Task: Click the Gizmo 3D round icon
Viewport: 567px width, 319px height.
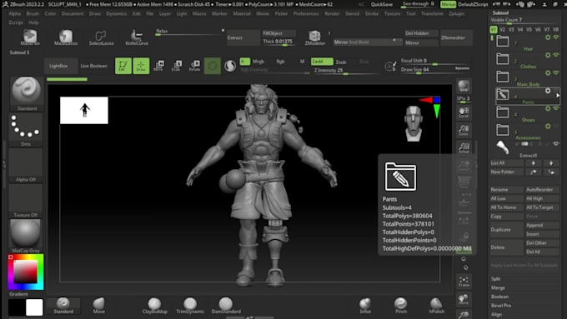Action: click(x=213, y=66)
